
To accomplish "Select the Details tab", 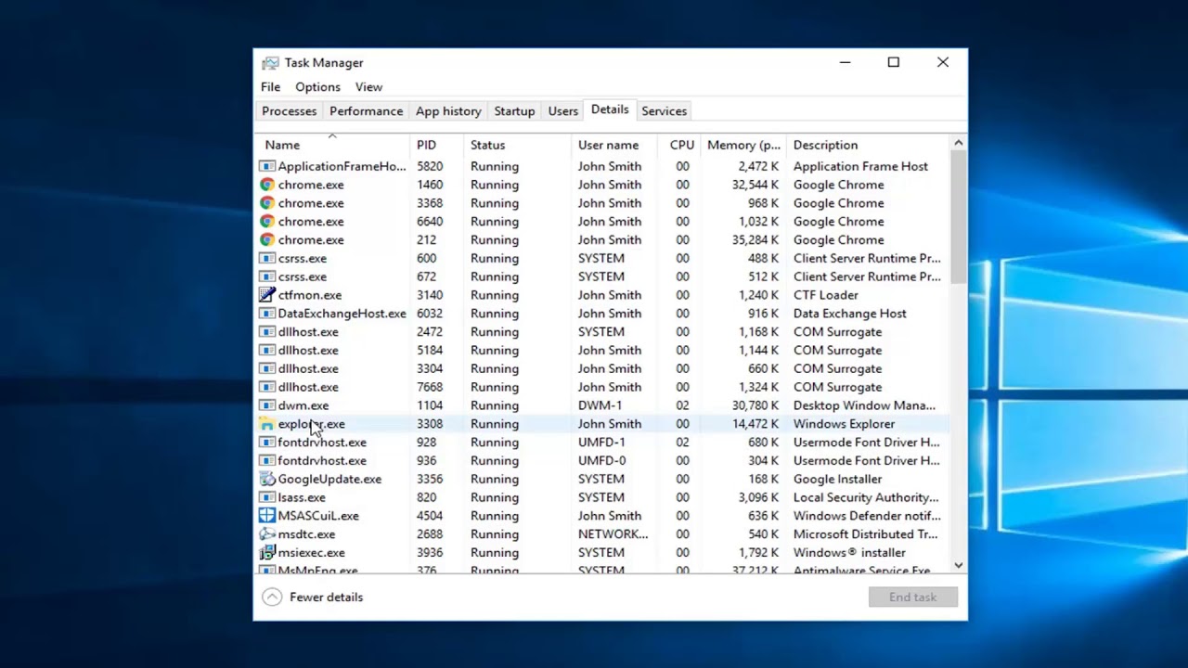I will [610, 109].
